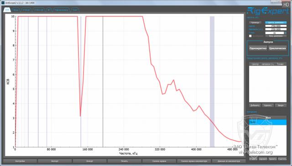The image size is (292, 166).
Task: Switch to the Фаза tab
Action: click(16, 10)
